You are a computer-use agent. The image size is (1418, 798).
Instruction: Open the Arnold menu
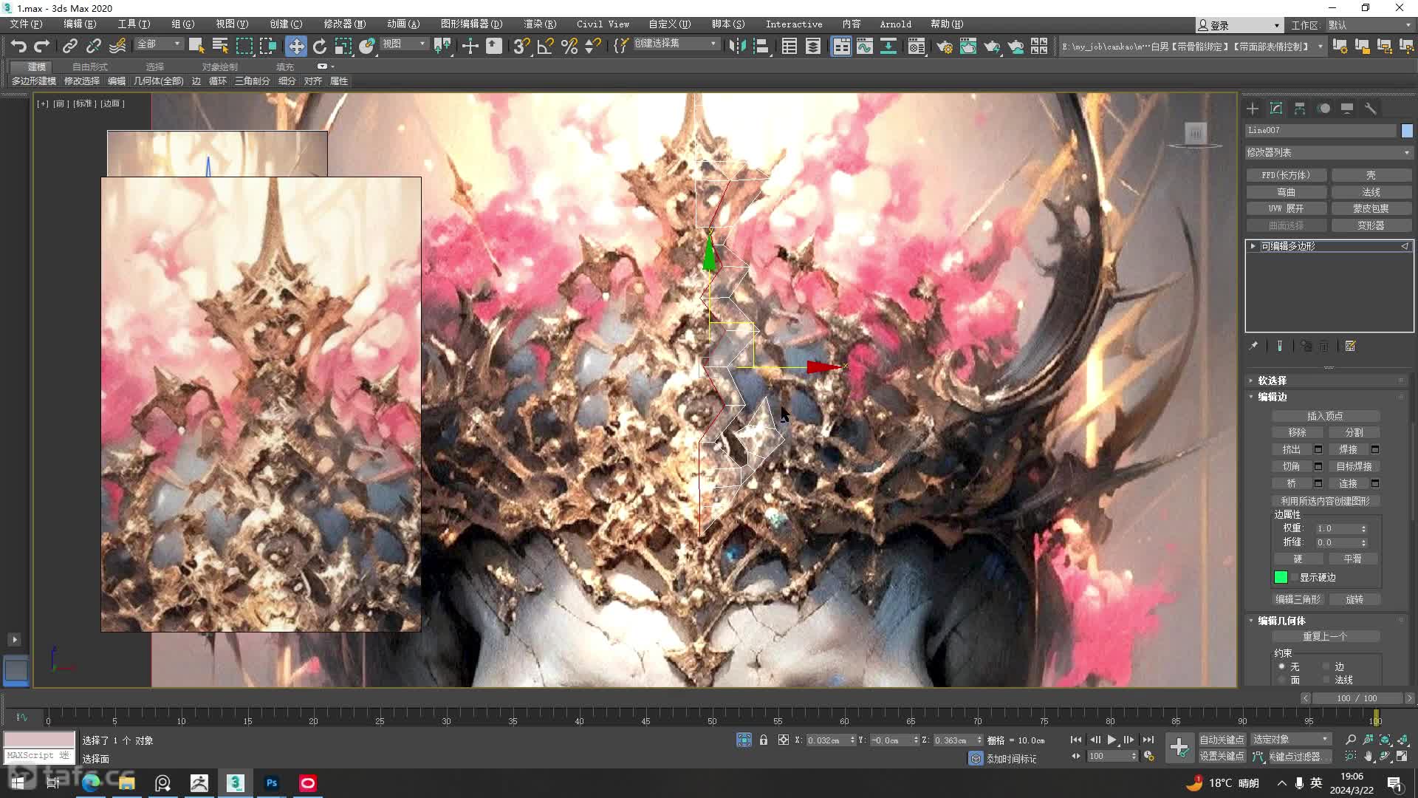pyautogui.click(x=895, y=24)
